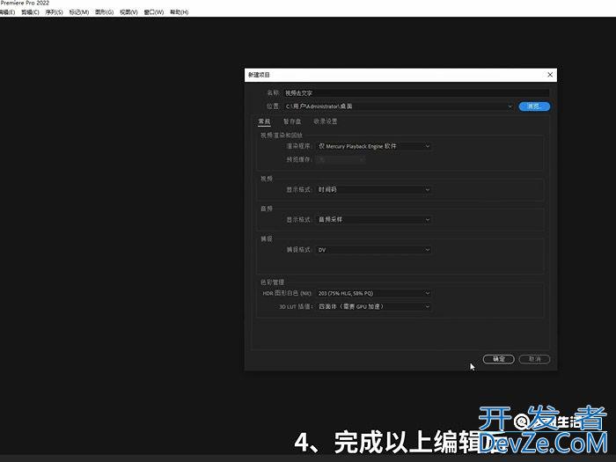Close the 新建项目 dialog
Viewport: 616px width, 462px height.
550,75
